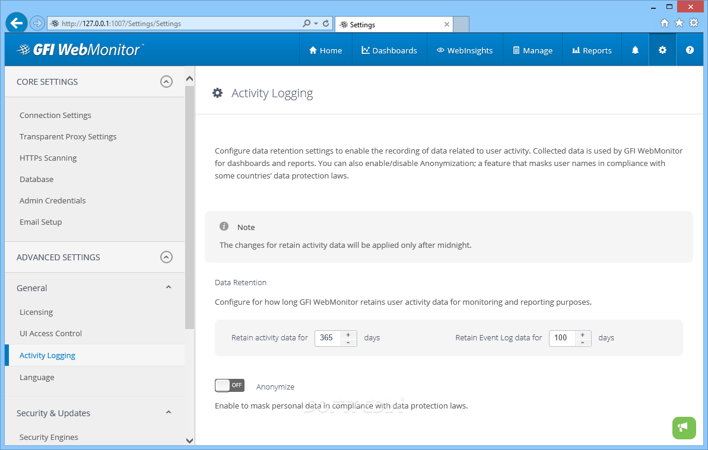The width and height of the screenshot is (708, 450).
Task: Open Admin Credentials
Action: (52, 200)
